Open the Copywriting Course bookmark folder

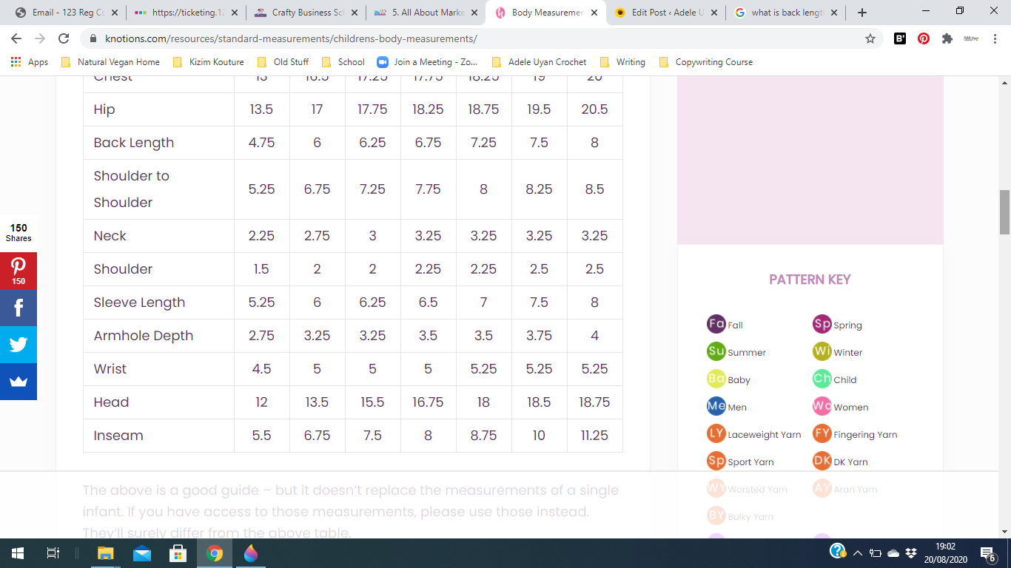pyautogui.click(x=706, y=62)
